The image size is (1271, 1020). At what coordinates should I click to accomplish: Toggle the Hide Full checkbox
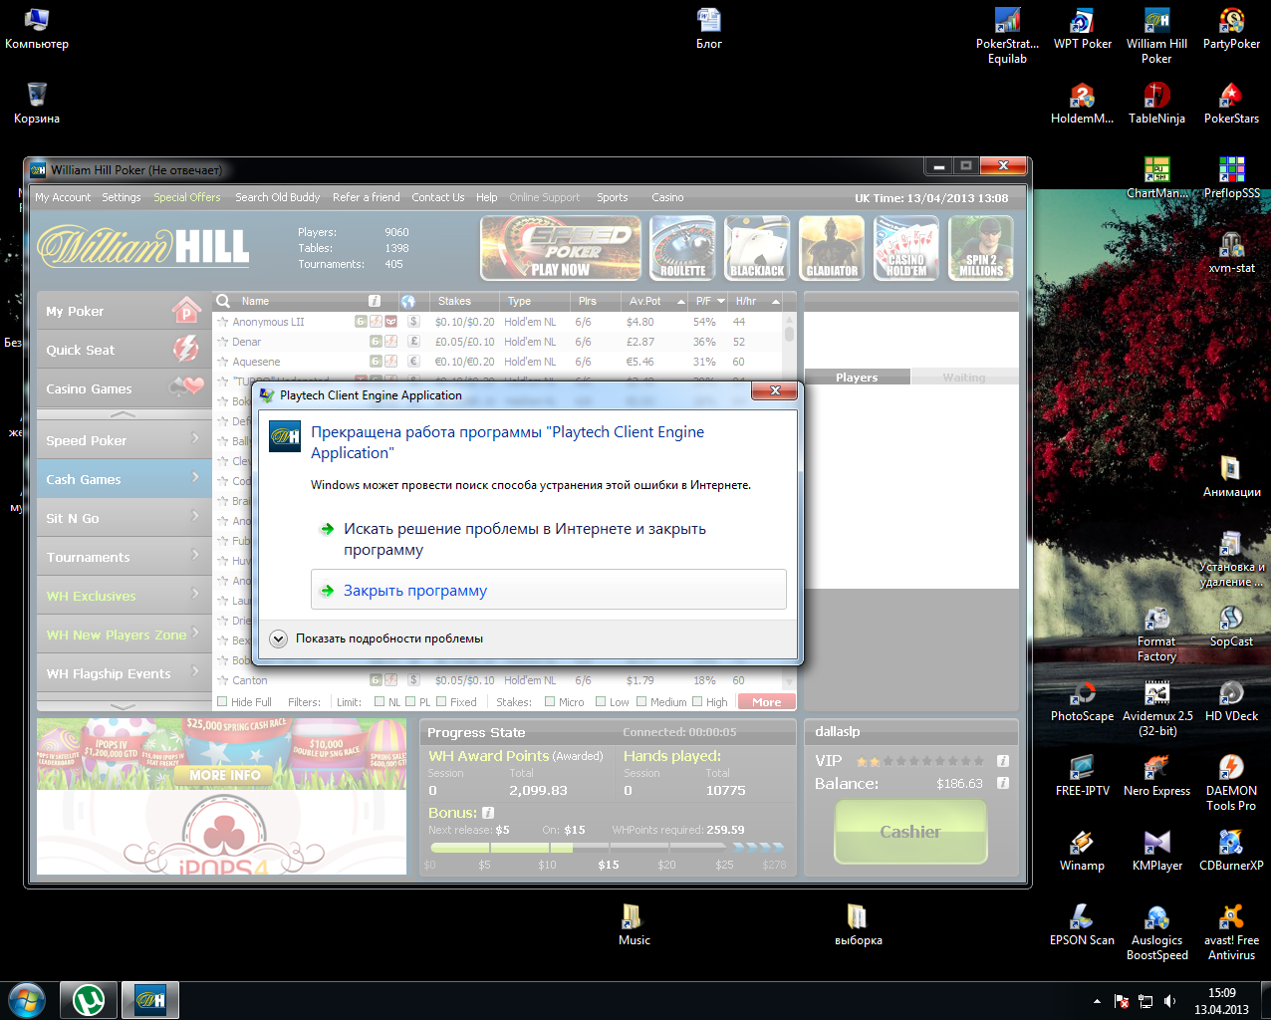[x=222, y=702]
